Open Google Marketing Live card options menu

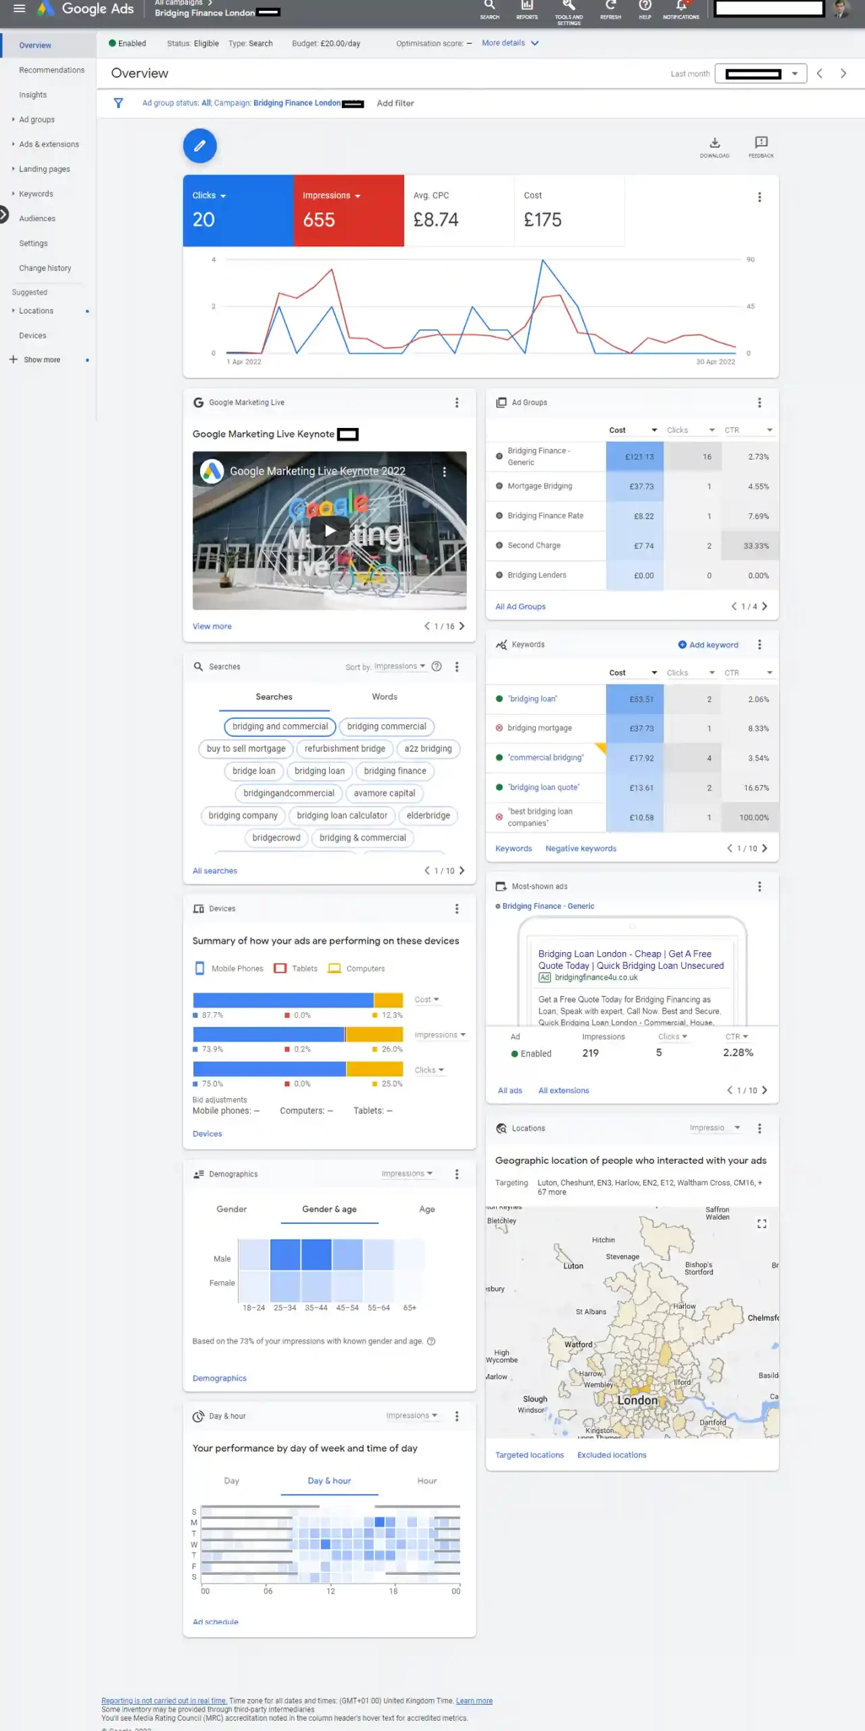457,402
